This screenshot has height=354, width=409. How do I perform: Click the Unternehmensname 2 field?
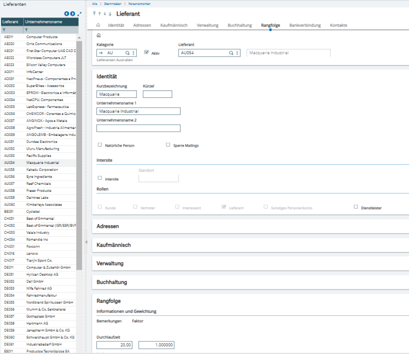(x=138, y=128)
